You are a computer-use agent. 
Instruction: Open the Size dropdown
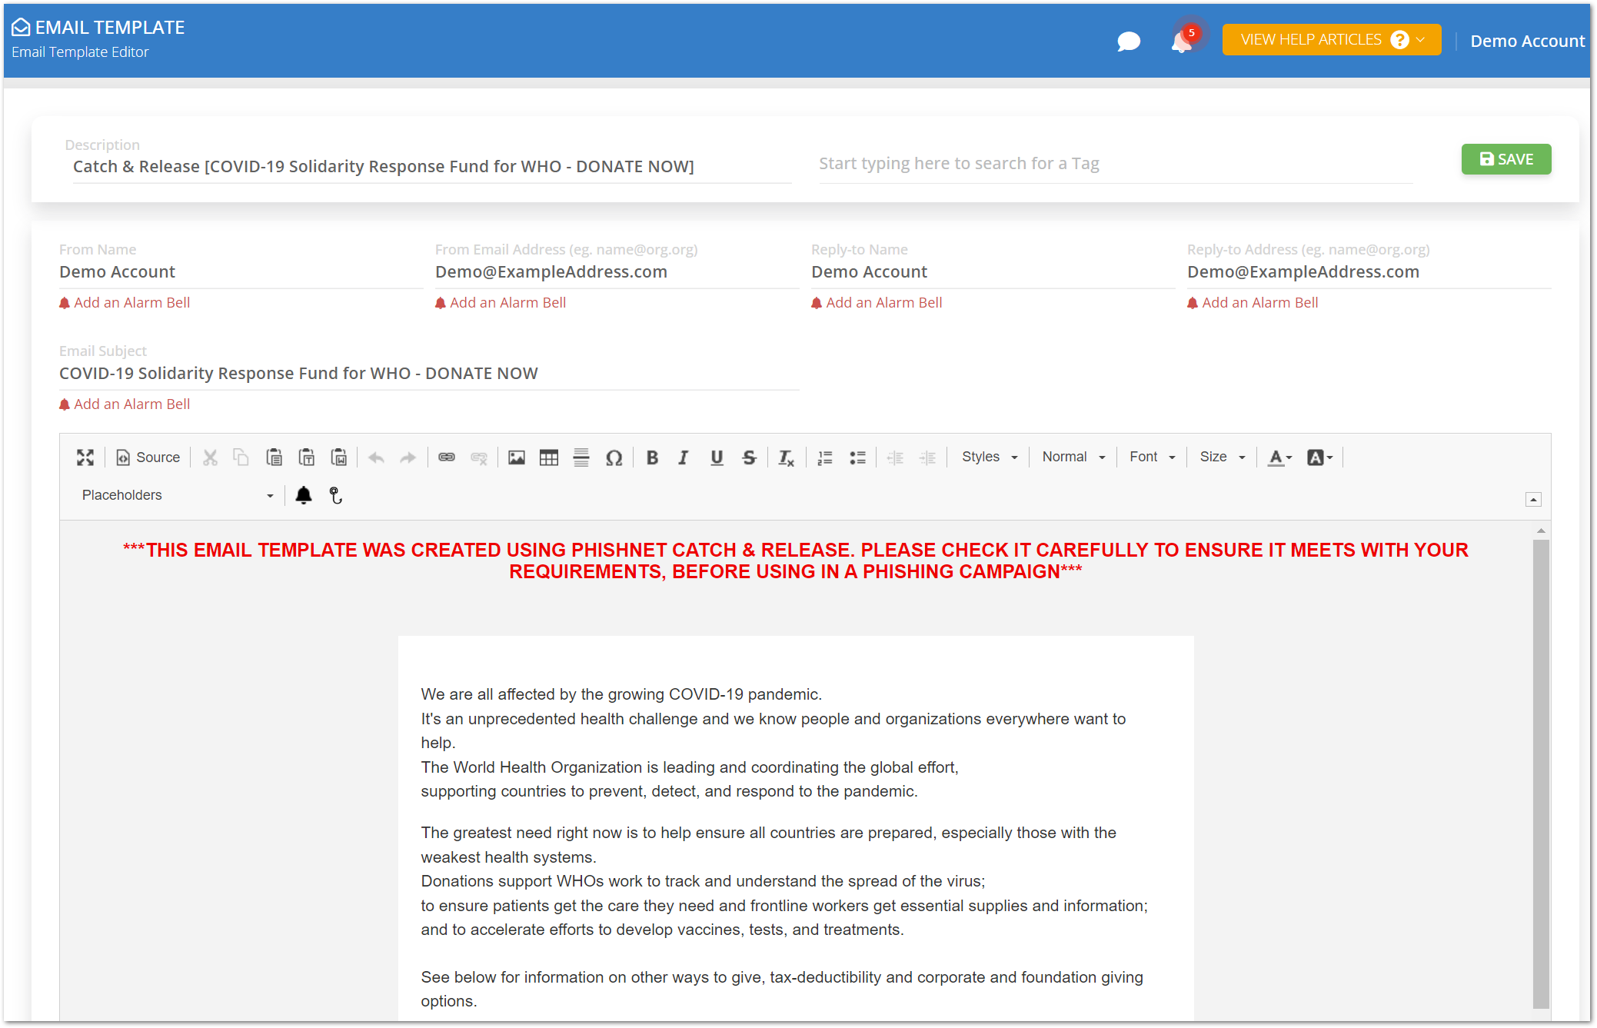1222,457
